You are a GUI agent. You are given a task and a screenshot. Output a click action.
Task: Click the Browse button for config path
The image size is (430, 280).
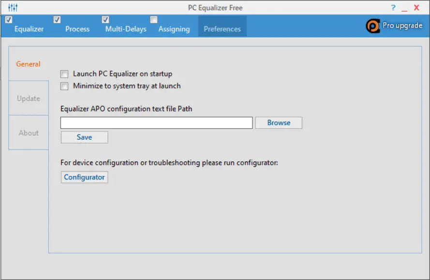tap(279, 122)
